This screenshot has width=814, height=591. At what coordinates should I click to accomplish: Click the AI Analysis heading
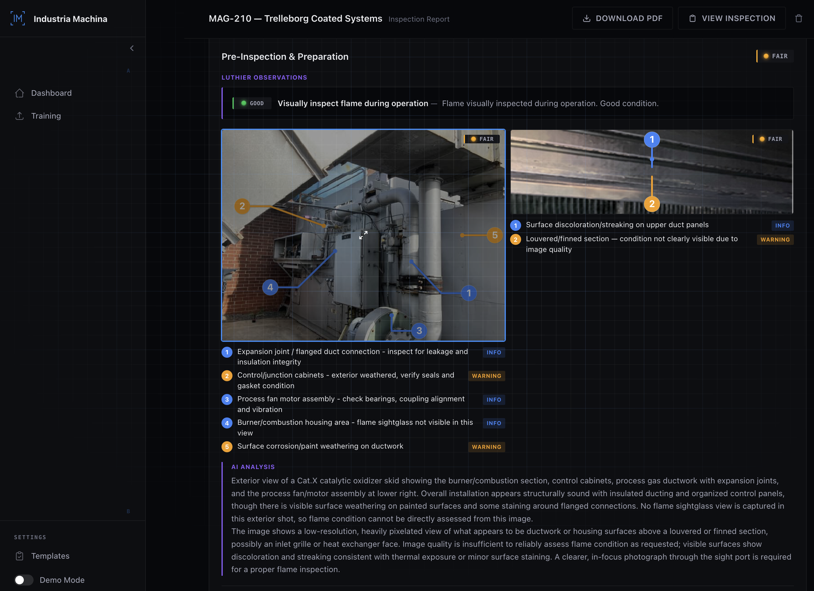point(253,467)
